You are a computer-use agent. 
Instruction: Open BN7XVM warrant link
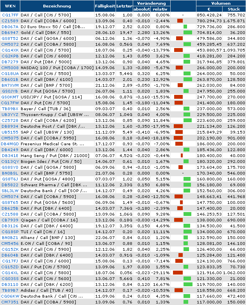click(x=10, y=85)
